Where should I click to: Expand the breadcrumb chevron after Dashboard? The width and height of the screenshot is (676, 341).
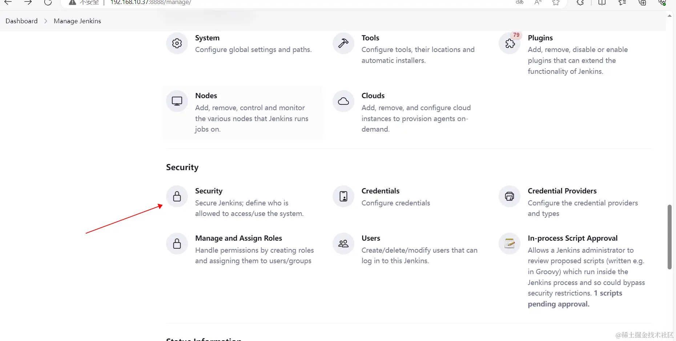click(x=46, y=21)
